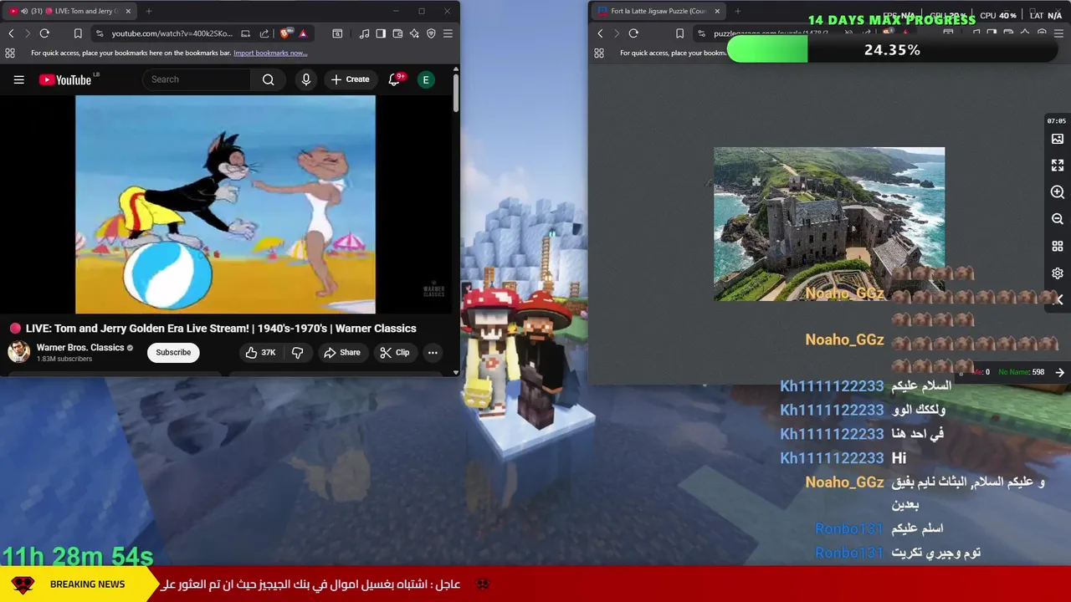Arrange puzzle pieces grid icon
The image size is (1071, 602).
1058,247
